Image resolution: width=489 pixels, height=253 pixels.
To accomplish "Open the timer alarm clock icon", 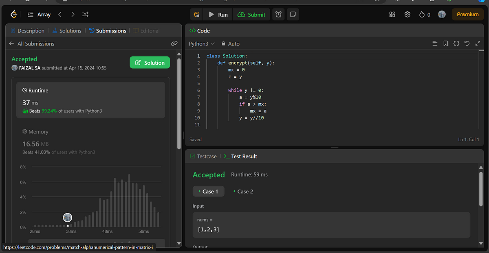I will [x=278, y=14].
